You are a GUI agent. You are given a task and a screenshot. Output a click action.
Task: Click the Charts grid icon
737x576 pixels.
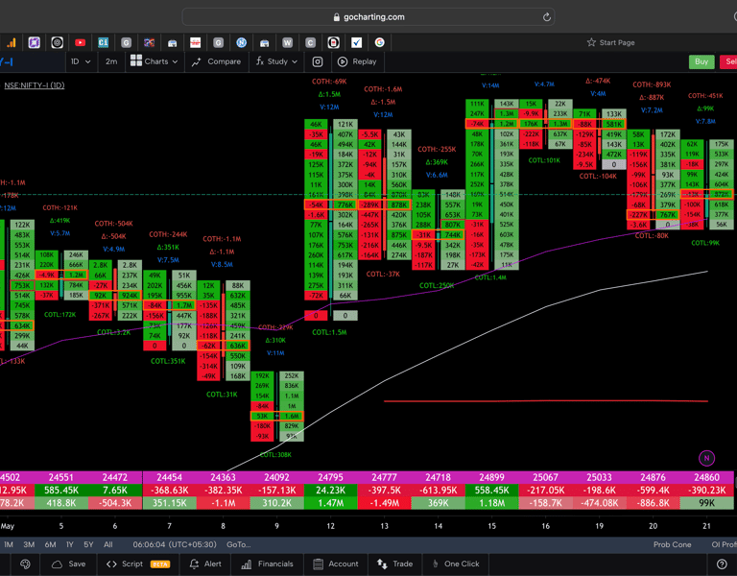coord(136,60)
